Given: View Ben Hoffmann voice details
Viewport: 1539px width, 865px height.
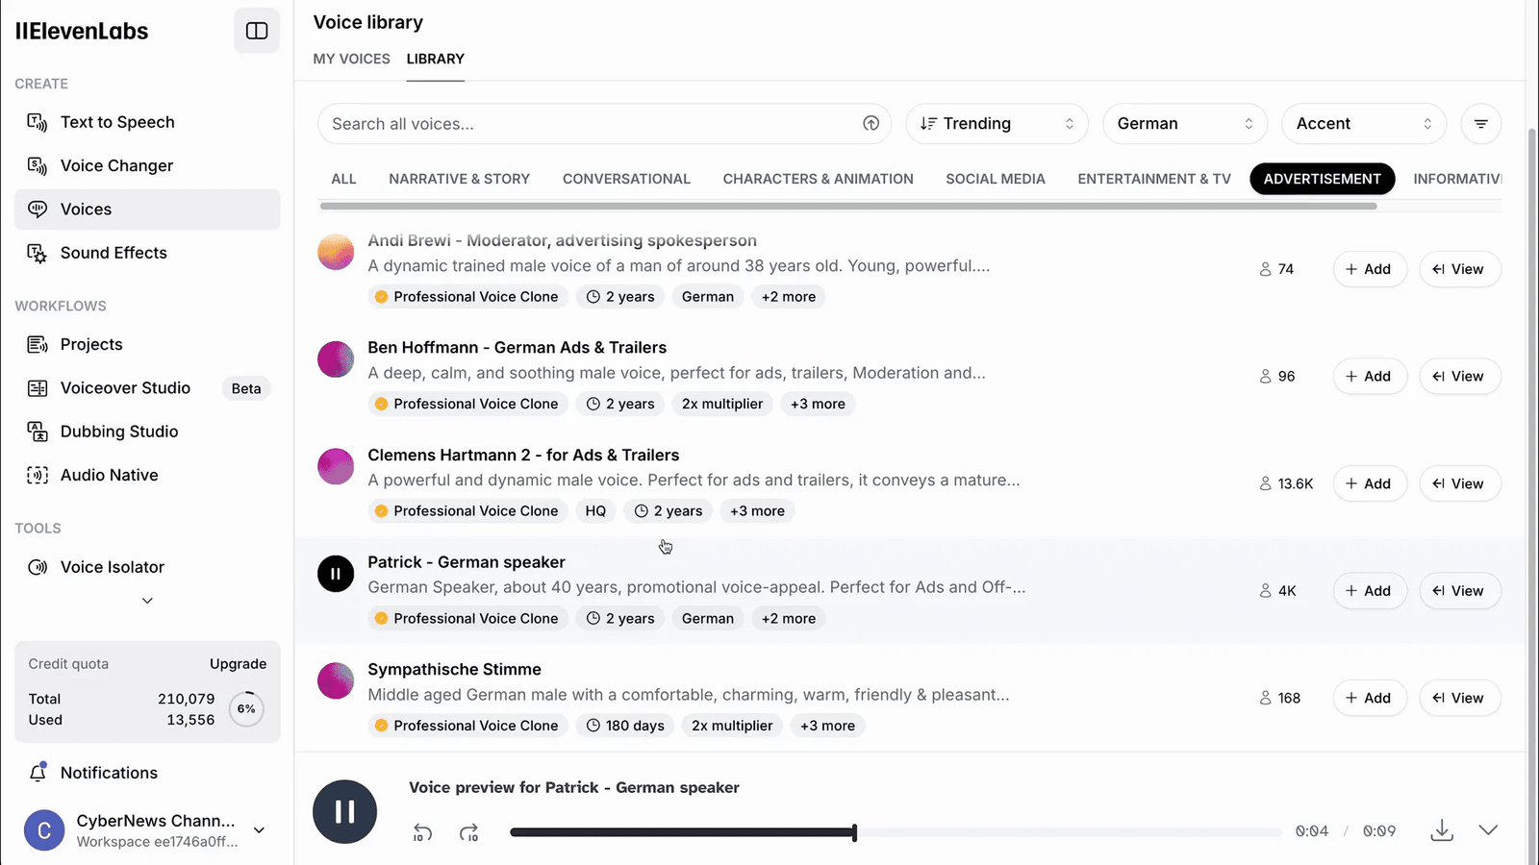Looking at the screenshot, I should tap(1460, 377).
